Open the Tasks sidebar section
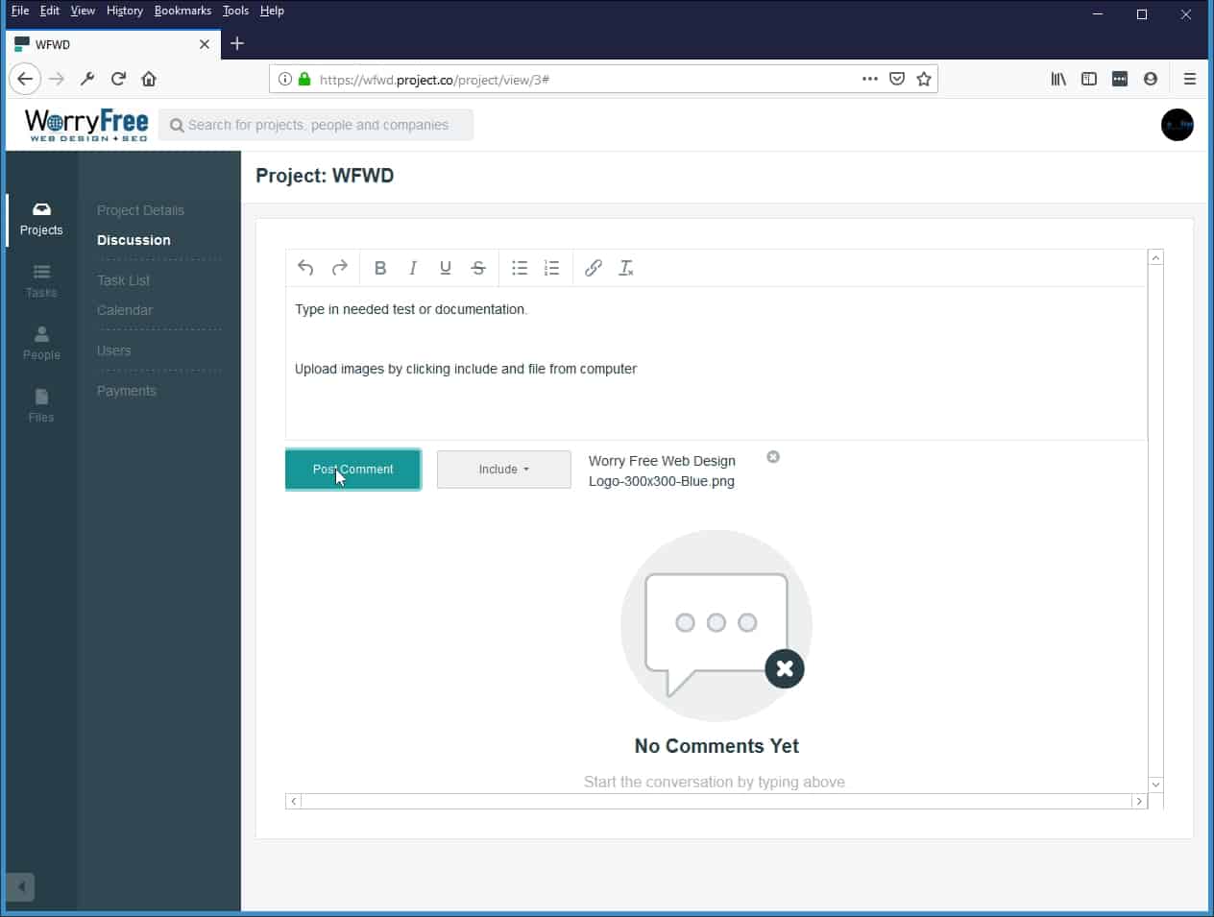Image resolution: width=1214 pixels, height=917 pixels. (41, 282)
